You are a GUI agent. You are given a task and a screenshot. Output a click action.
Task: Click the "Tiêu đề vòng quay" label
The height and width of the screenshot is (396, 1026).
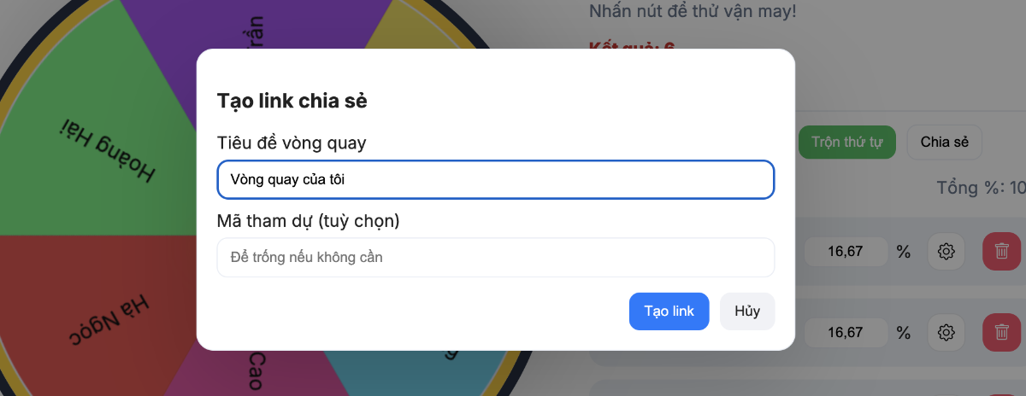coord(292,143)
